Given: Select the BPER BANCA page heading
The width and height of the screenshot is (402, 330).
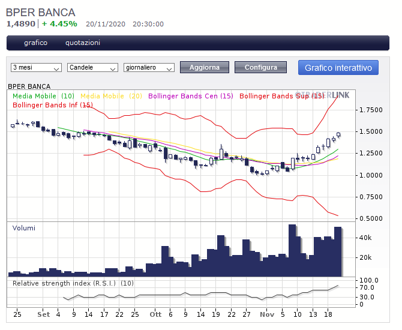Looking at the screenshot, I should point(41,13).
